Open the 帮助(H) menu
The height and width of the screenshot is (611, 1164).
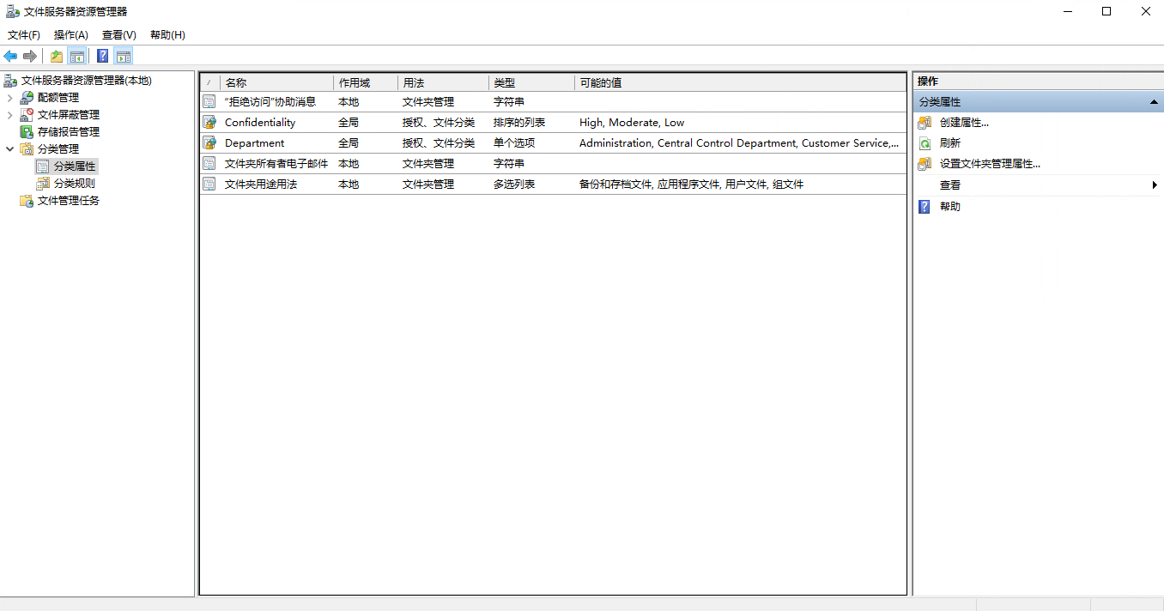167,35
